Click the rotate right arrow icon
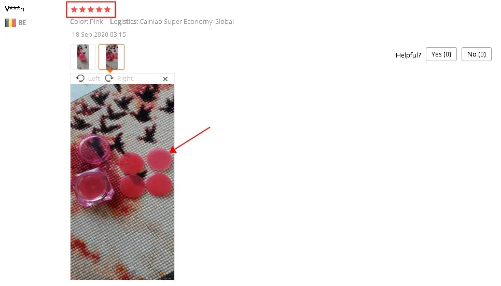 pyautogui.click(x=109, y=78)
